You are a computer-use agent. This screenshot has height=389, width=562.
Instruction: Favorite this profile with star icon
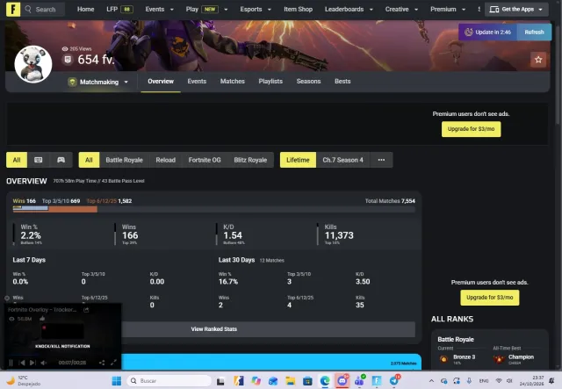click(538, 60)
